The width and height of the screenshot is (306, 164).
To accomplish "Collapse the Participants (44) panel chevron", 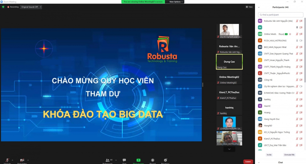I will 259,7.
